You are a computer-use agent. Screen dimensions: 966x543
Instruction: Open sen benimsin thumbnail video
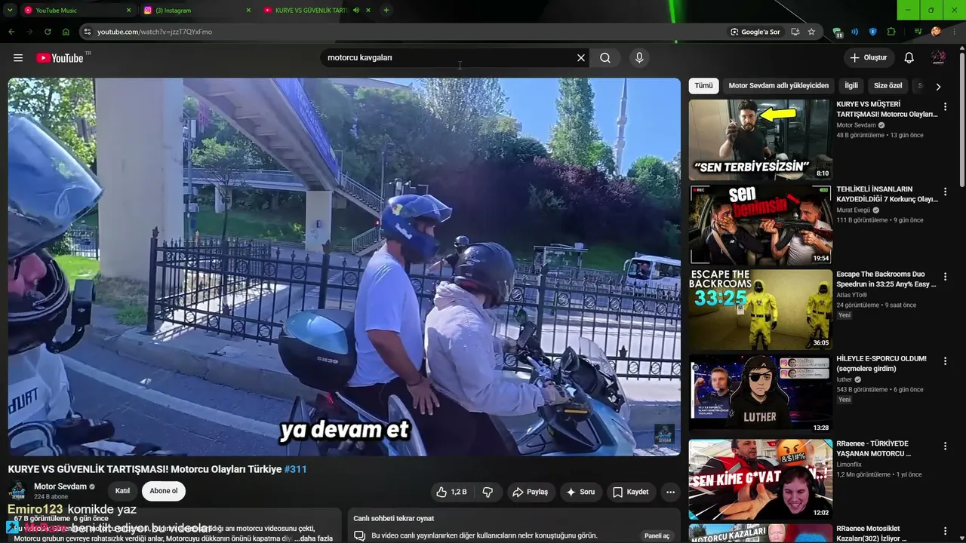[x=760, y=225]
